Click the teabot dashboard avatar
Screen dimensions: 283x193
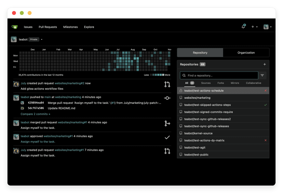(x=14, y=39)
